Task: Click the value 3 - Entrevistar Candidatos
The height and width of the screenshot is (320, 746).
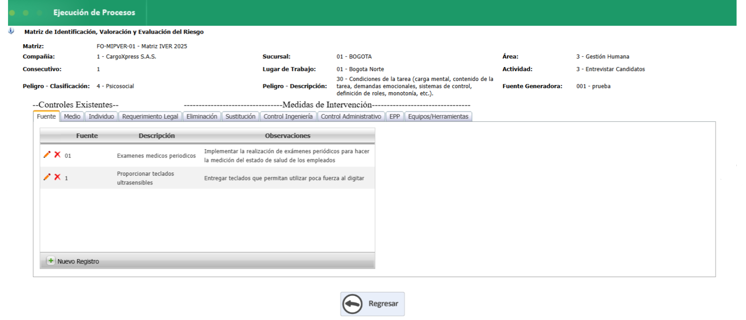Action: tap(611, 69)
